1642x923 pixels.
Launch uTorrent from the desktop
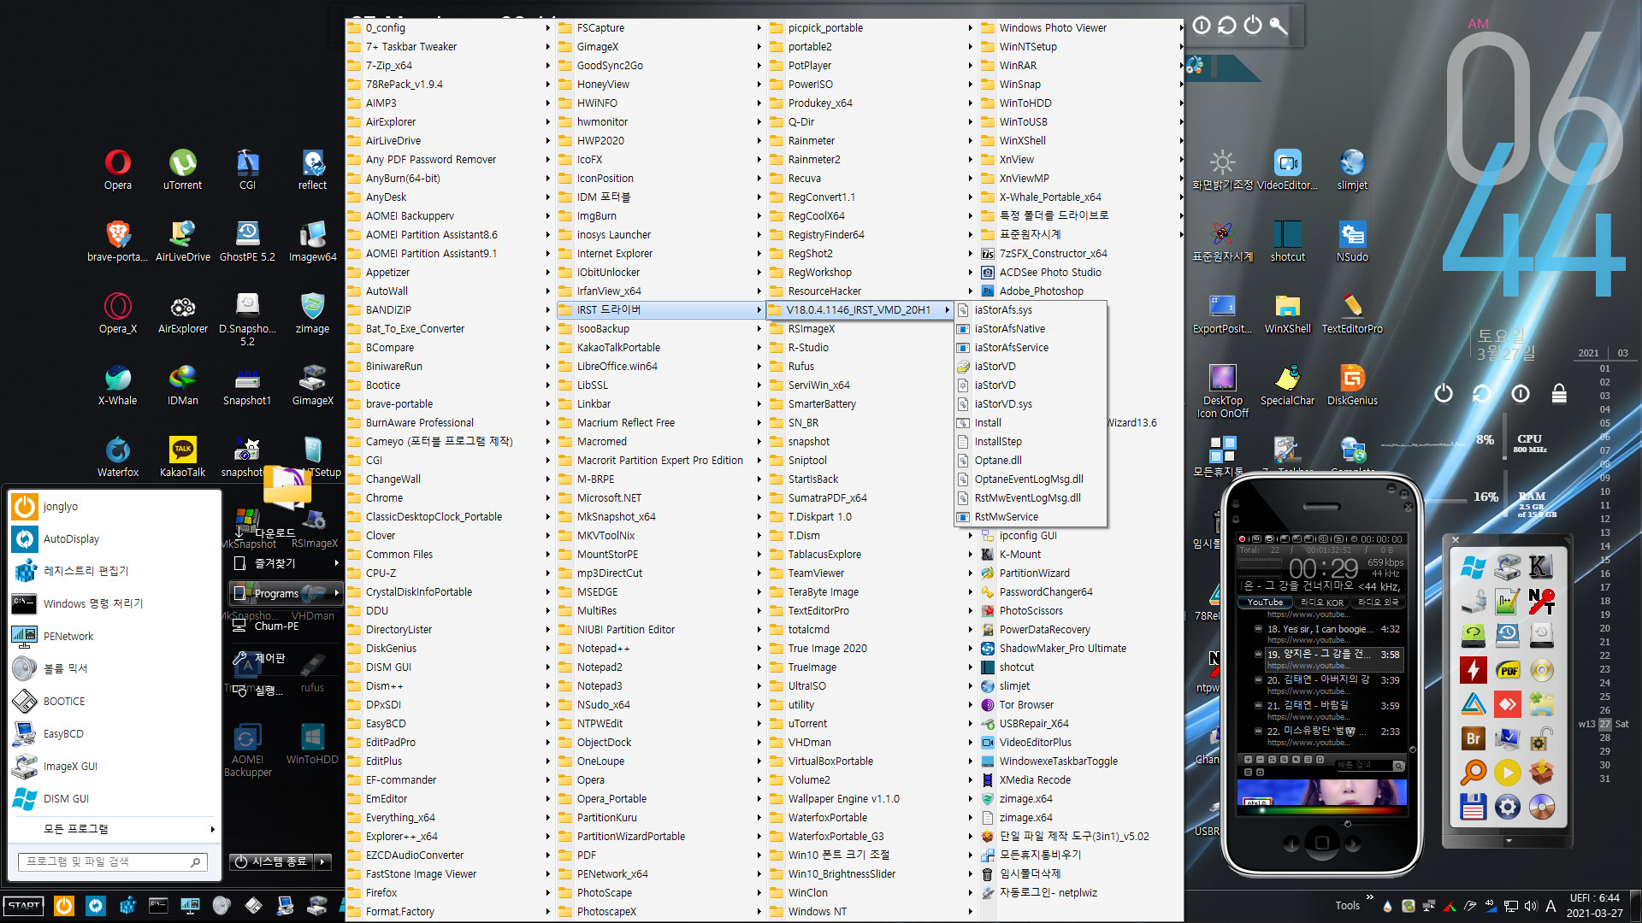(x=182, y=169)
